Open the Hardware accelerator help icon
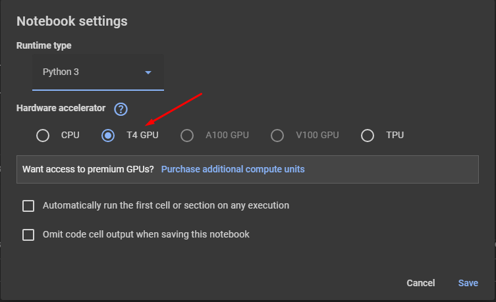 click(x=121, y=109)
